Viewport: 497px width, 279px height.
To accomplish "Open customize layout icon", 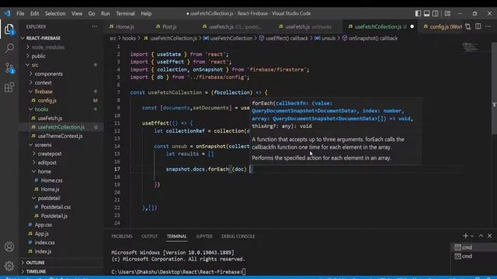I will (447, 13).
